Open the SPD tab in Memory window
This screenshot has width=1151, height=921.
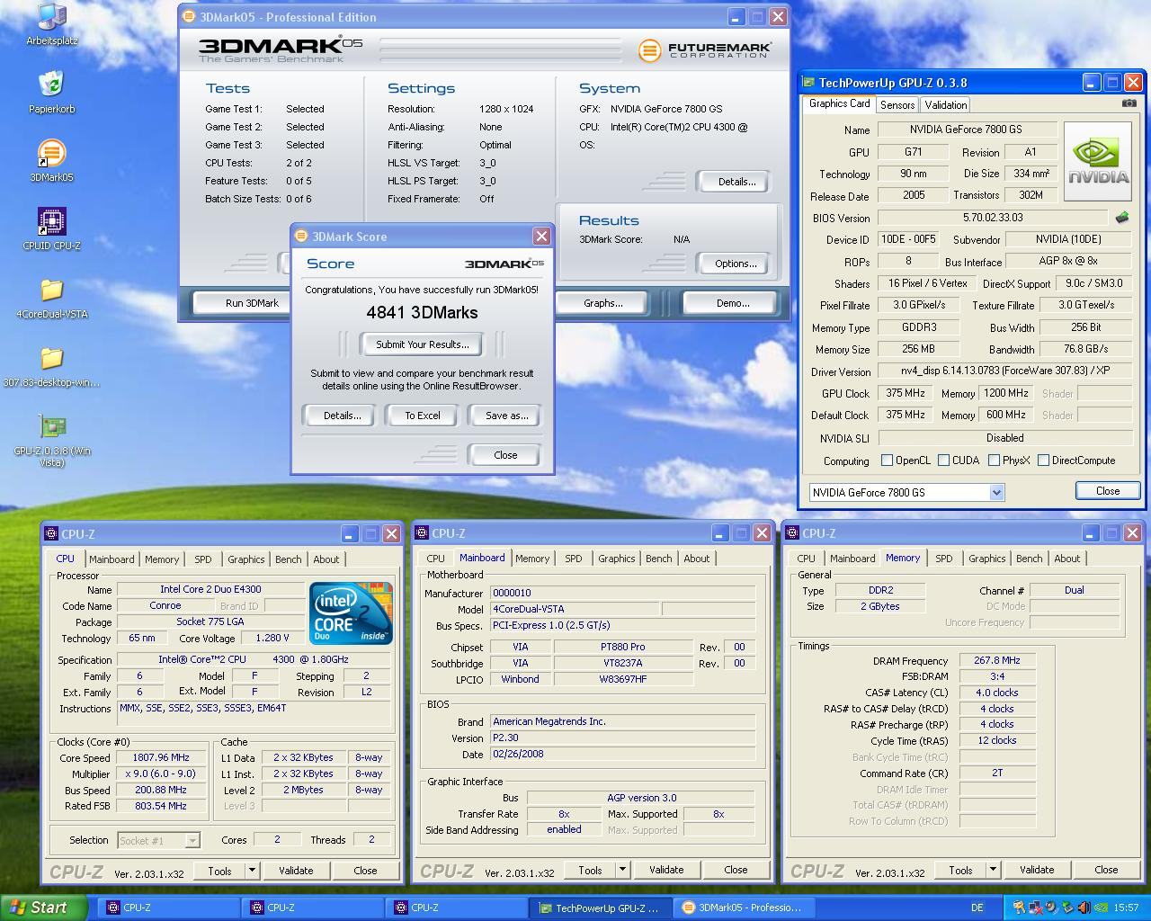point(943,559)
